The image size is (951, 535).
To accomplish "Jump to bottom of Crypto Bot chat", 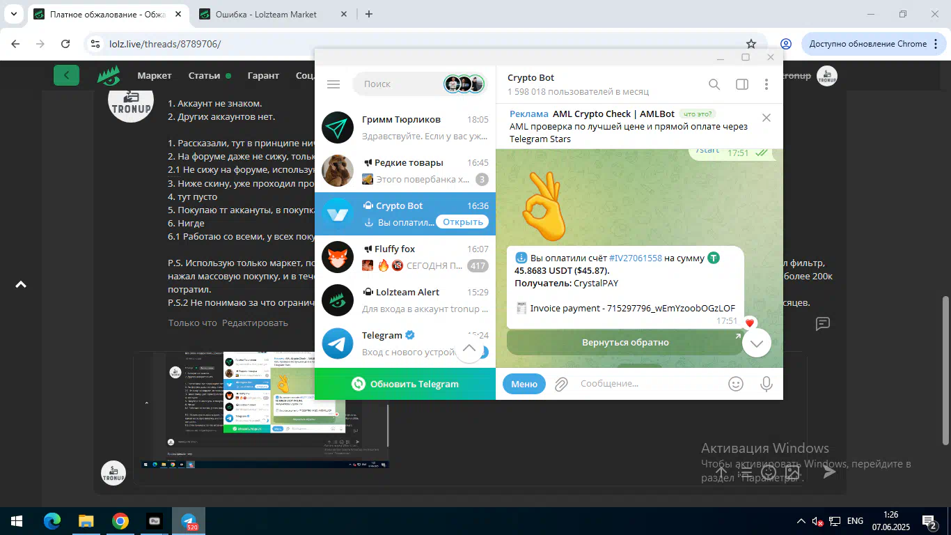I will point(757,343).
